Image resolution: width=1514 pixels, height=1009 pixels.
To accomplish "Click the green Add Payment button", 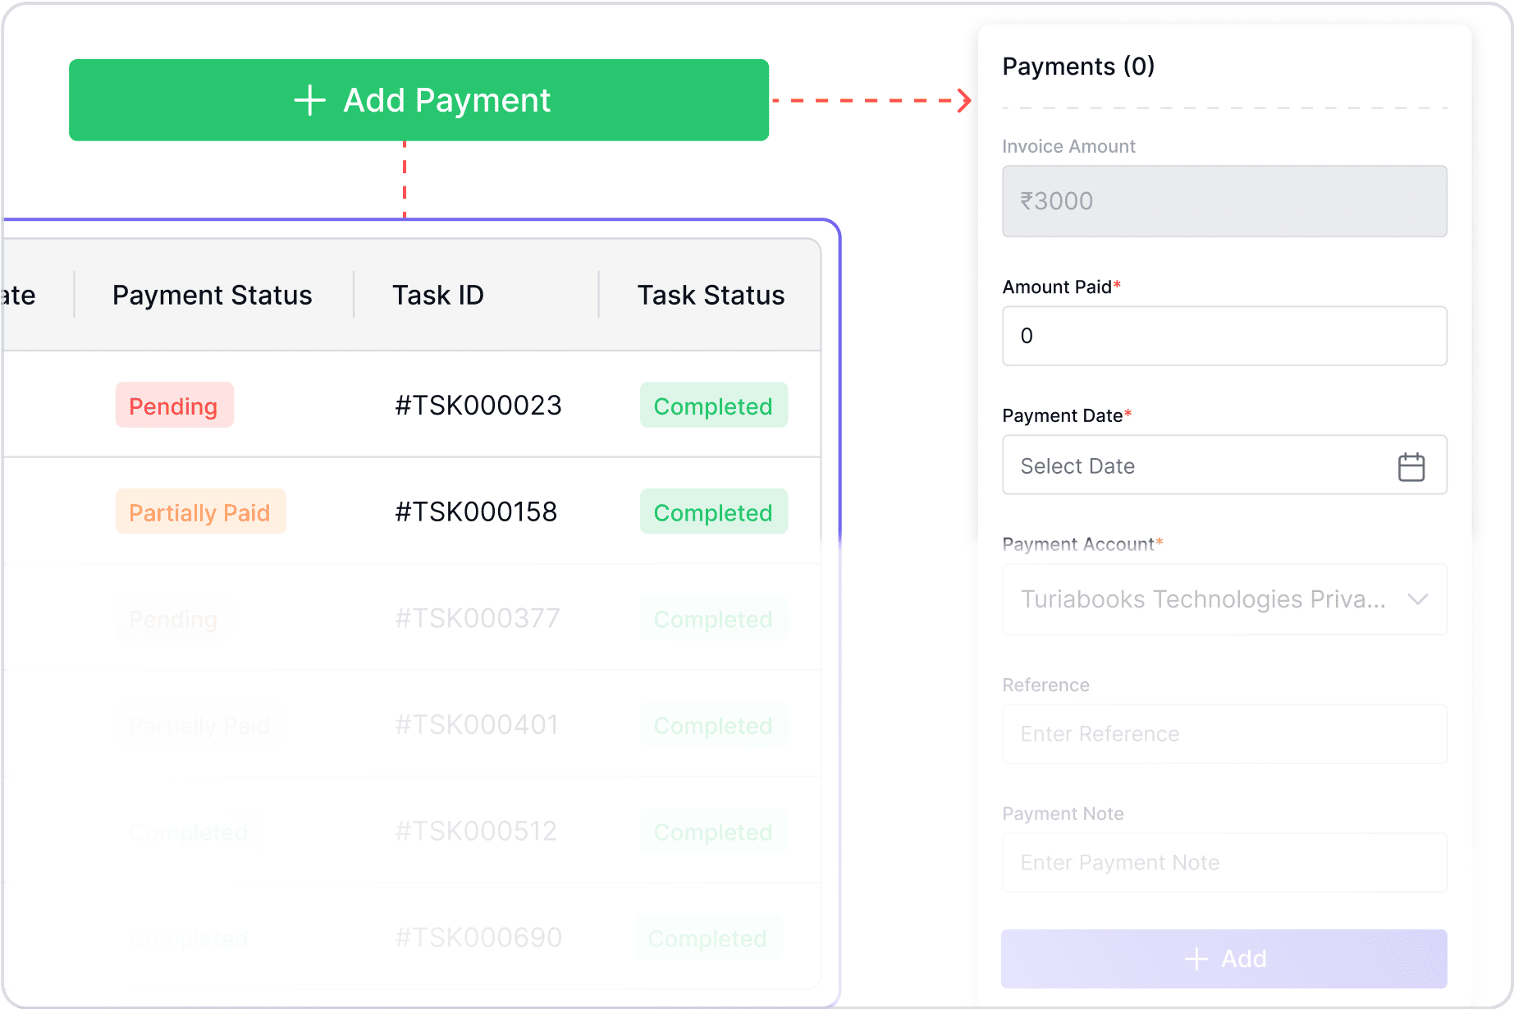I will 419,100.
